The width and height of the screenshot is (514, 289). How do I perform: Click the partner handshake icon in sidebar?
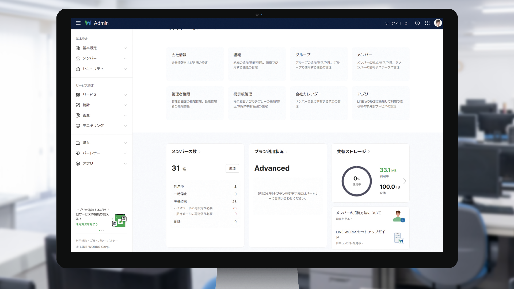[78, 153]
